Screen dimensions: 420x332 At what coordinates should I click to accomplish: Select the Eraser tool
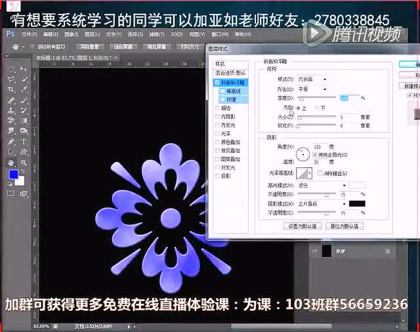pos(10,120)
